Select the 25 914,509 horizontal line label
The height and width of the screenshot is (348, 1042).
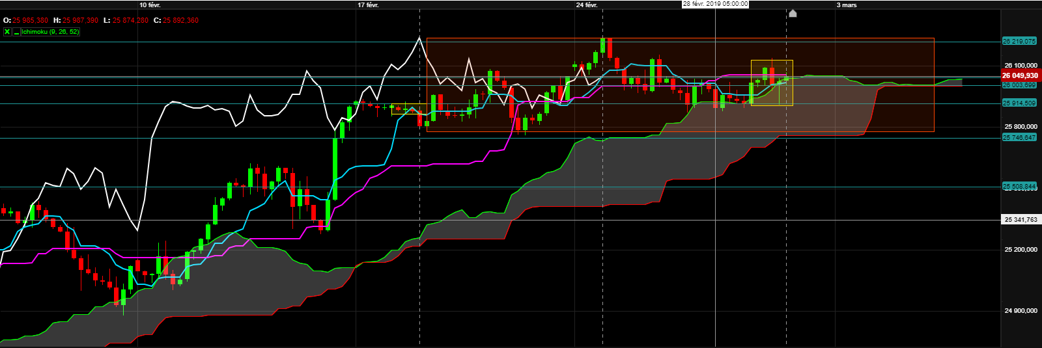(1019, 103)
